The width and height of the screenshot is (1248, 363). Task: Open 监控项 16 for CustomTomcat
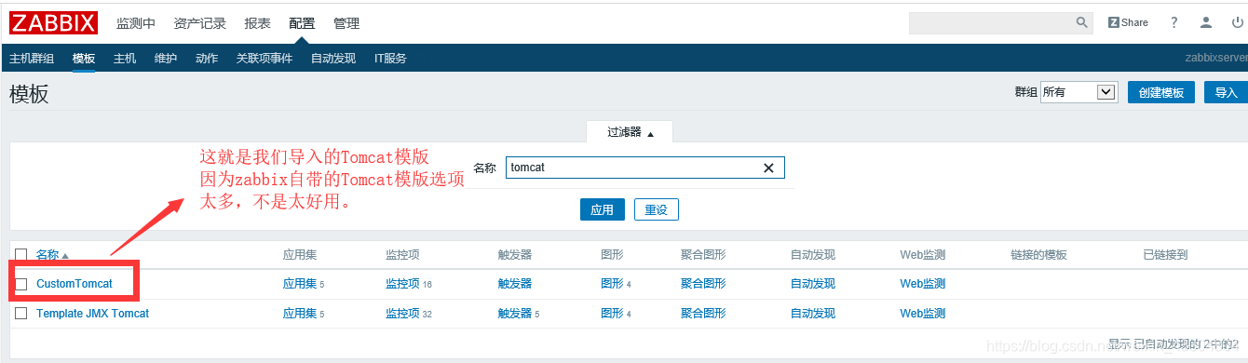coord(402,284)
